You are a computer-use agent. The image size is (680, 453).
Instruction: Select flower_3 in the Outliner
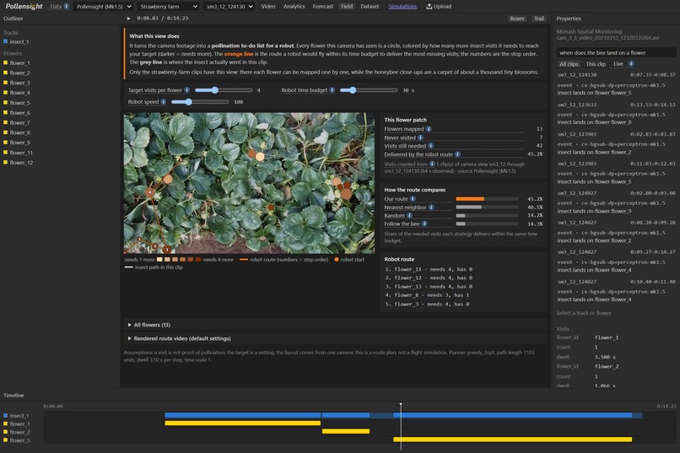tap(20, 83)
